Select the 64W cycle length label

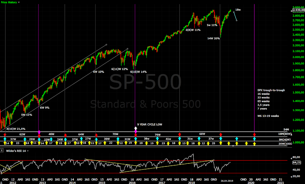tap(81, 134)
